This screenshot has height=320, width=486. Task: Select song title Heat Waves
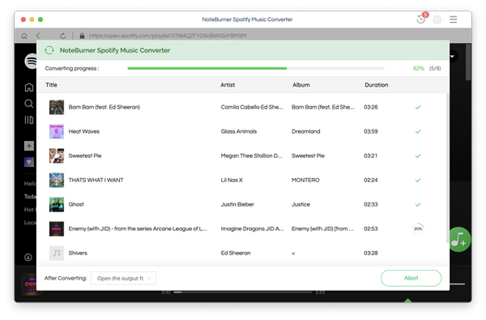[84, 131]
